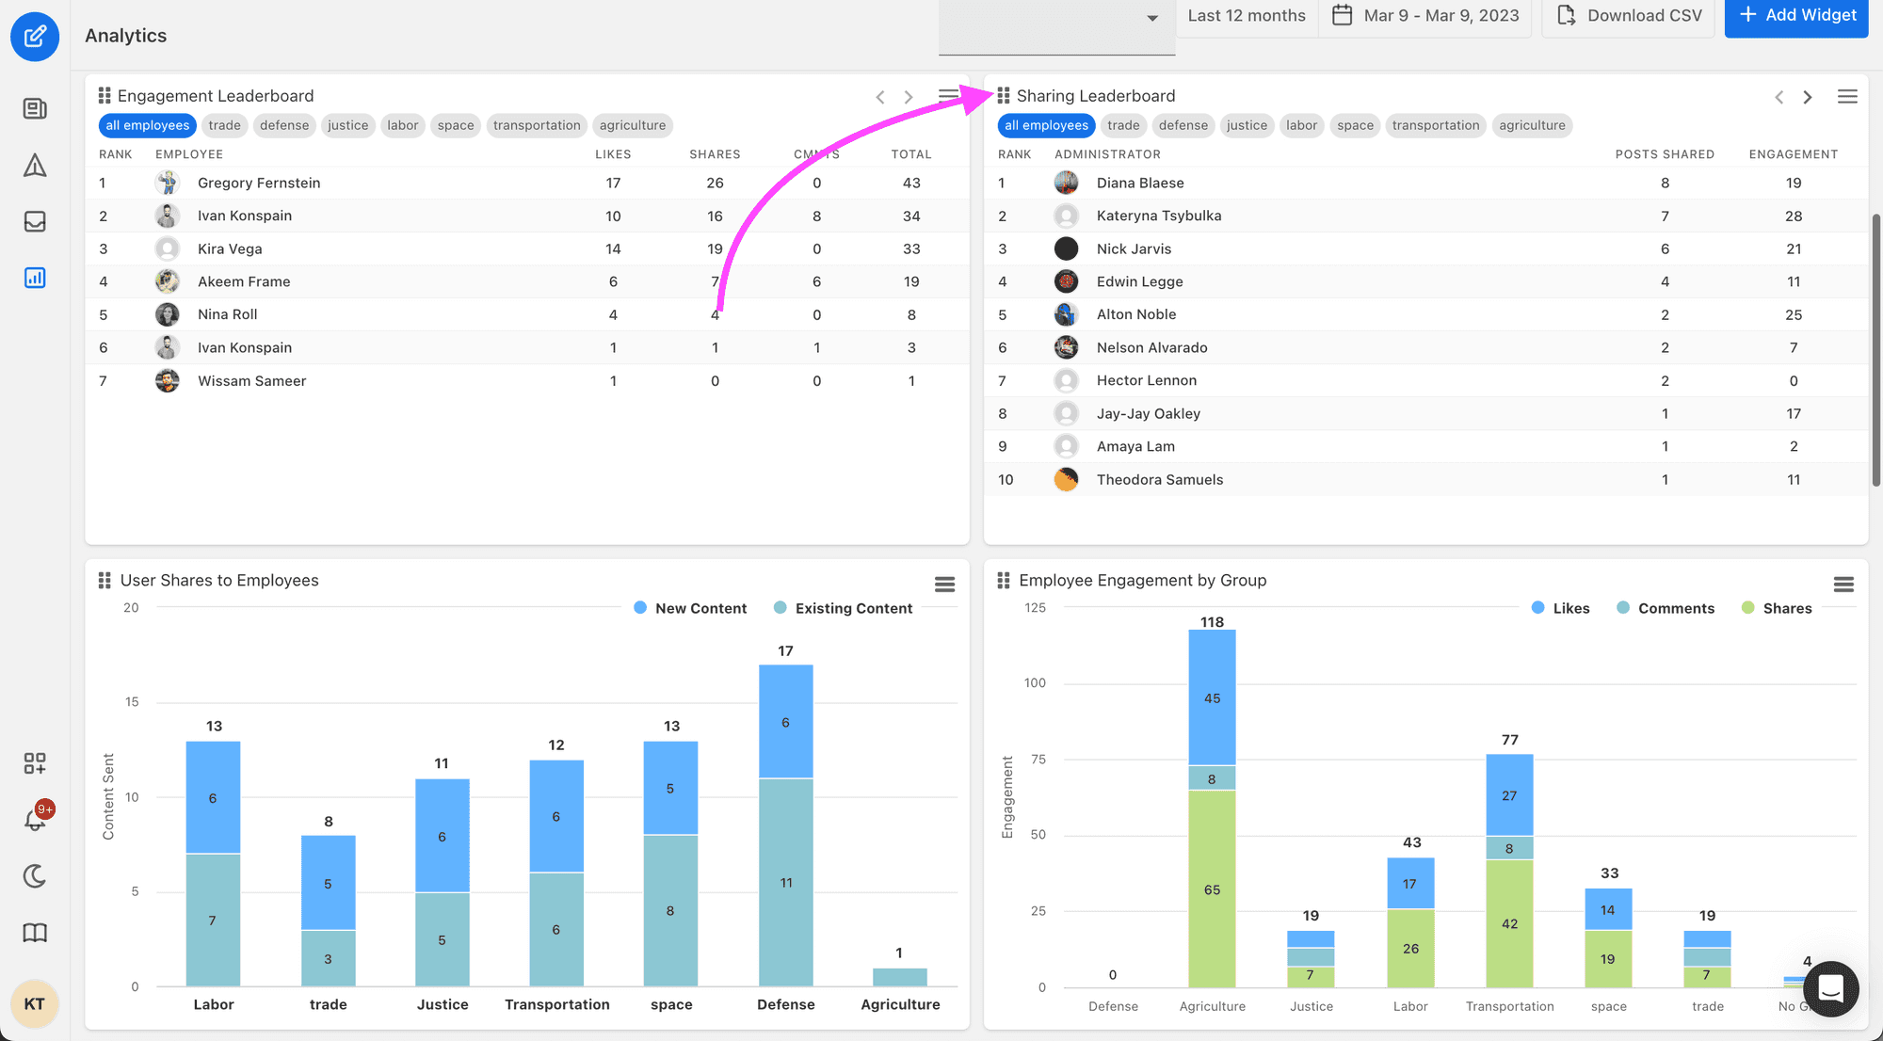Screen dimensions: 1883x1041
Task: Select the 'trade' filter tab on Engagement Leaderboard
Action: (224, 124)
